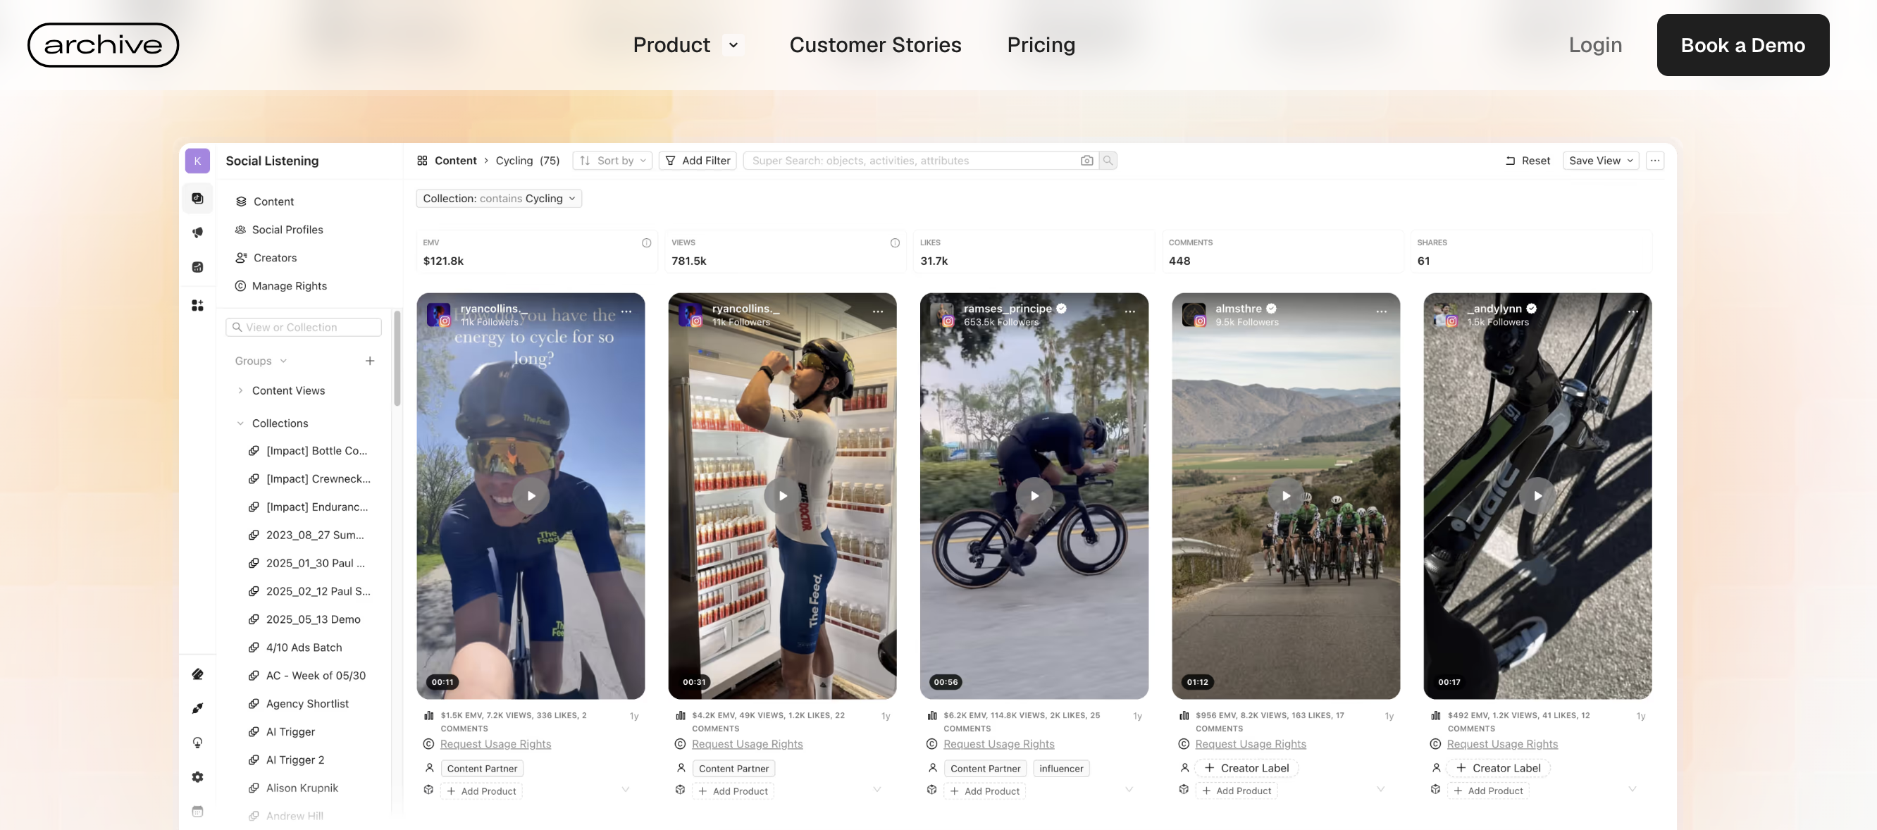Click the purple K workspace avatar
This screenshot has height=830, width=1877.
pos(197,161)
